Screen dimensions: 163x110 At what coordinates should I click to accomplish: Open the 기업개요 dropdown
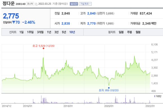point(85,4)
